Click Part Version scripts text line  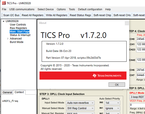74,58
